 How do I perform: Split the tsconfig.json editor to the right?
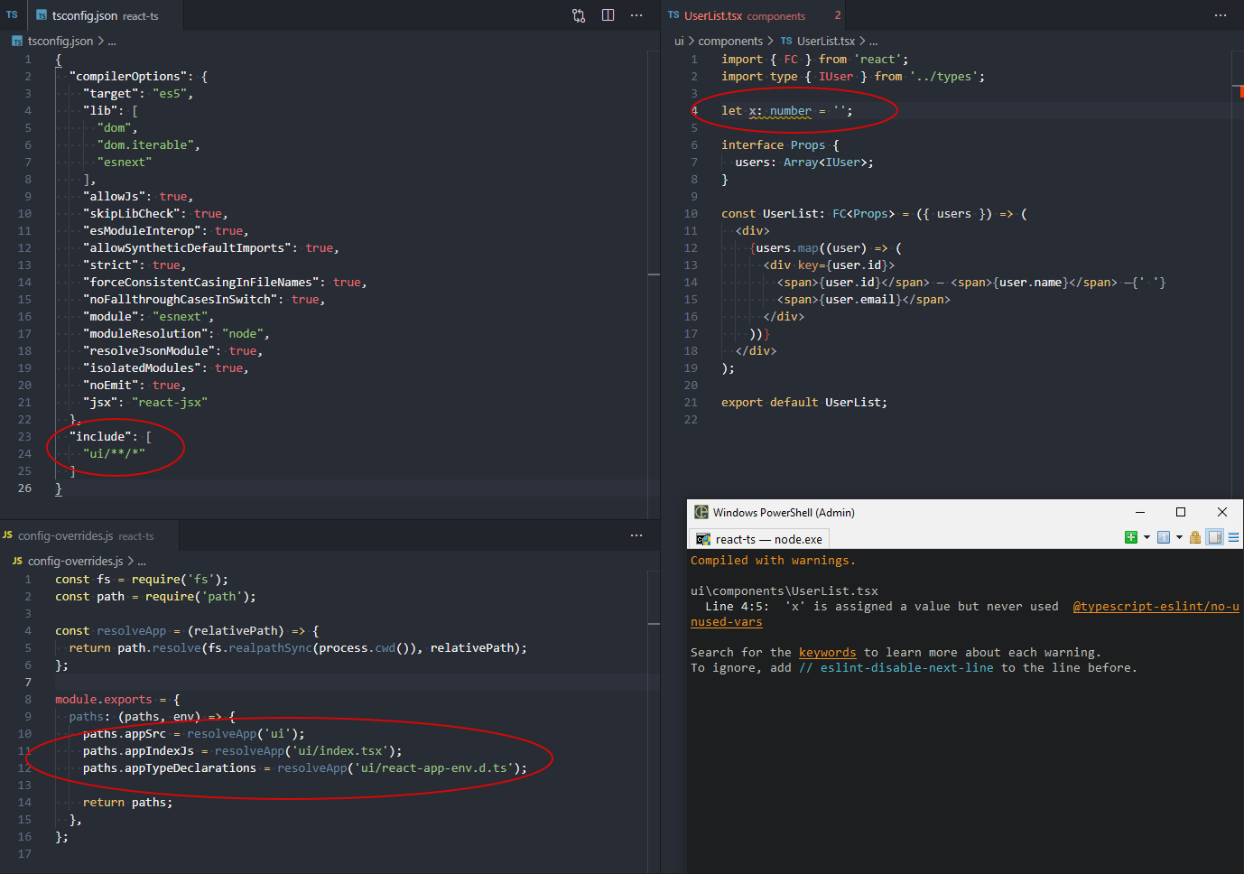[608, 15]
